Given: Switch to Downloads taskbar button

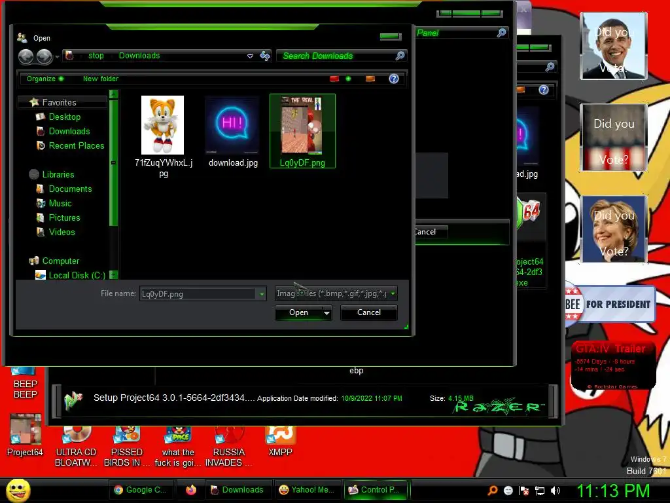Looking at the screenshot, I should tap(238, 490).
